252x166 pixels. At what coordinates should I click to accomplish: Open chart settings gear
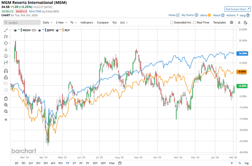(x=232, y=23)
